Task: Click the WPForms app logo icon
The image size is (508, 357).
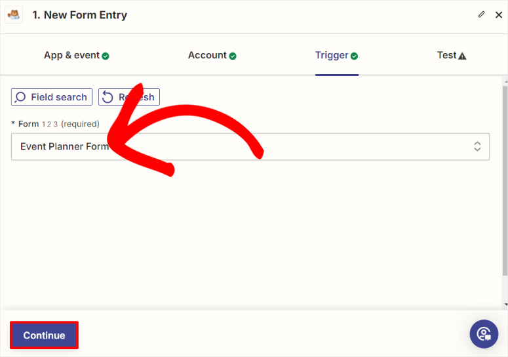Action: (x=14, y=15)
